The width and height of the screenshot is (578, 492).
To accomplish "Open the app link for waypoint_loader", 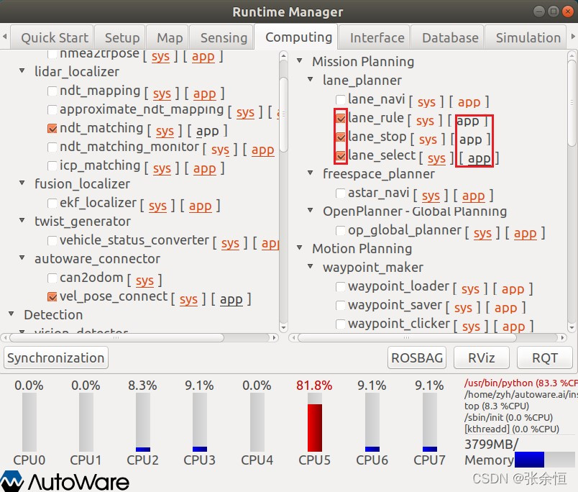I will pos(513,289).
